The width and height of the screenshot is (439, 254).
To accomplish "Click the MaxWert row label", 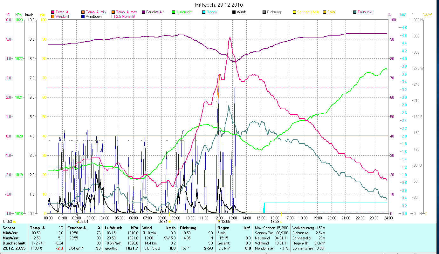I will pos(10,238).
